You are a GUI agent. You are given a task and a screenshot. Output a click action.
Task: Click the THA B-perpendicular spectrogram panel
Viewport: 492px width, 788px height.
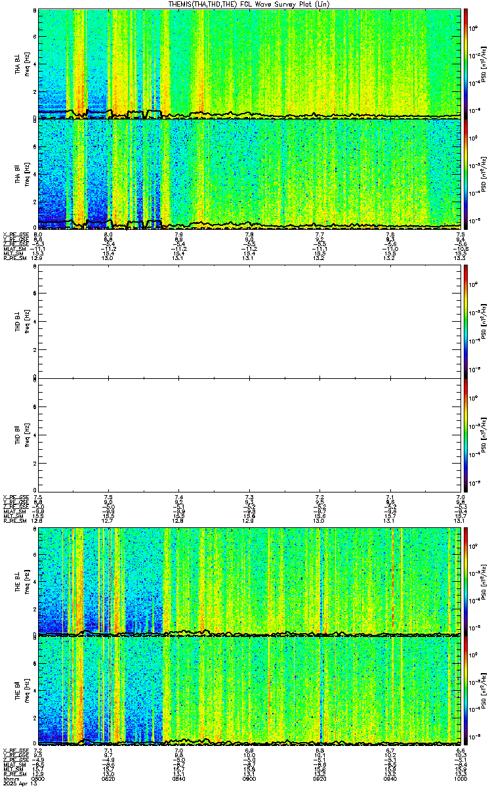point(249,64)
